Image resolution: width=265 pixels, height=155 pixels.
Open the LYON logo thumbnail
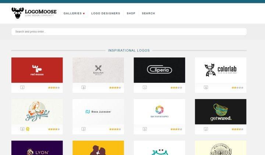37,148
